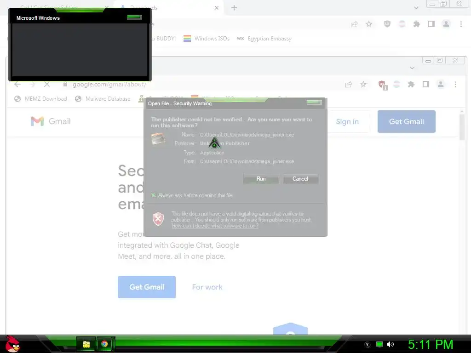Image resolution: width=471 pixels, height=353 pixels.
Task: Click the Gmail logo
Action: click(x=51, y=121)
